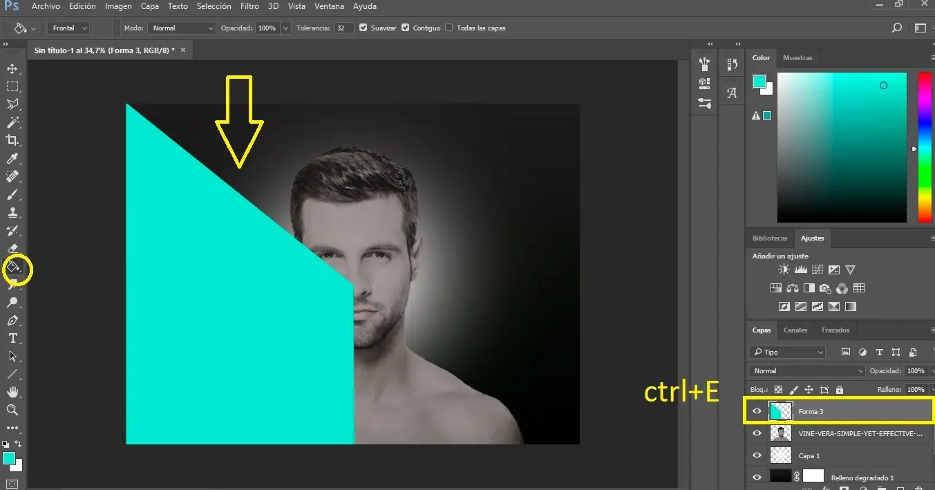Viewport: 935px width, 490px height.
Task: Open the Frontal fill source dropdown
Action: click(x=70, y=28)
